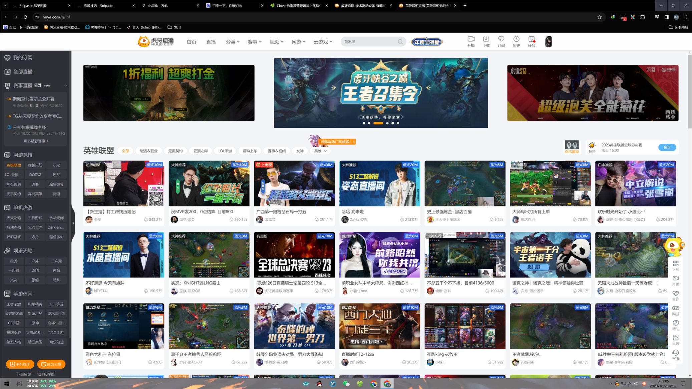Viewport: 692px width, 389px height.
Task: Click the 客服 headset icon on right sidebar
Action: pos(675,353)
